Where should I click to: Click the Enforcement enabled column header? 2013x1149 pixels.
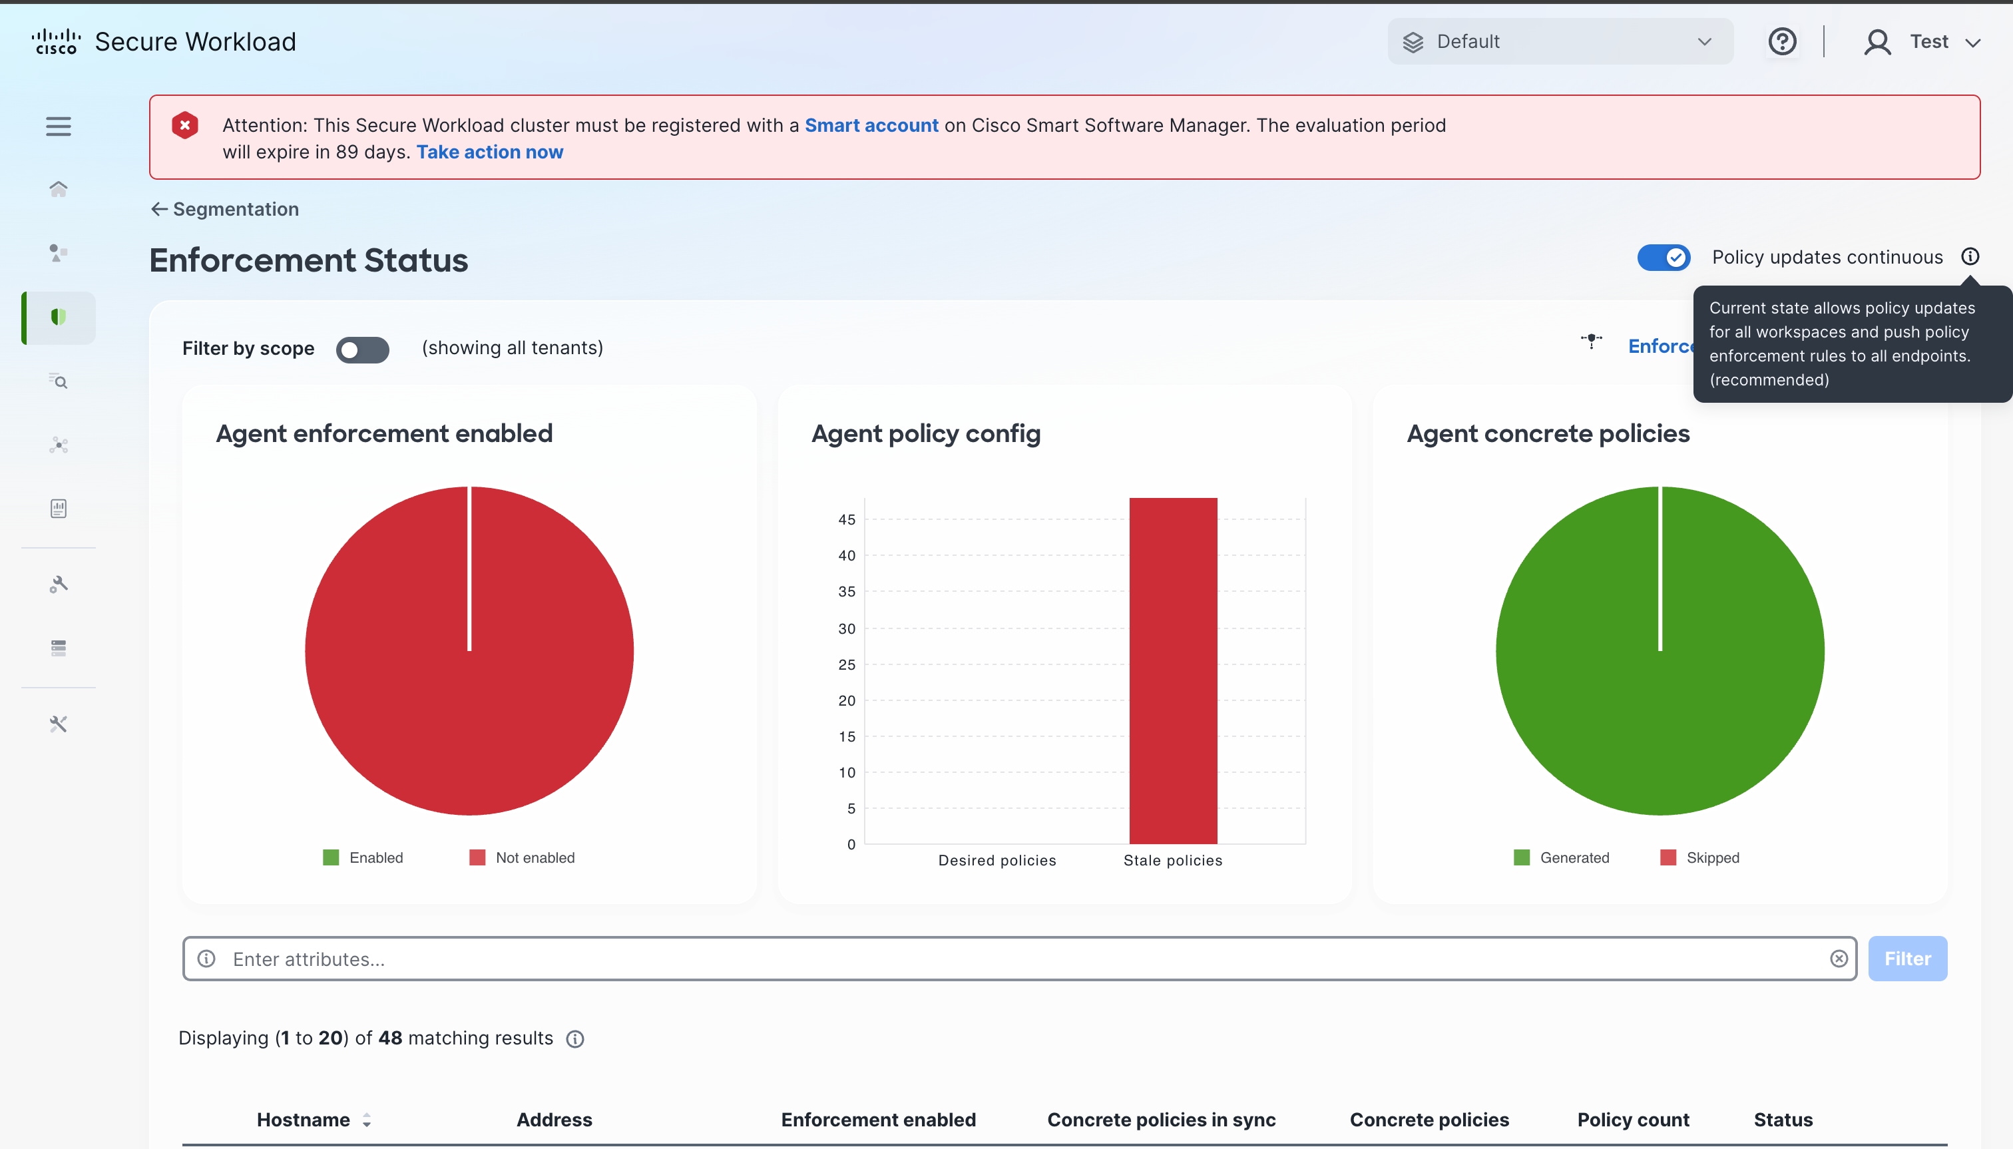click(x=878, y=1119)
